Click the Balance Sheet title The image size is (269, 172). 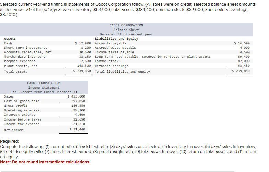tap(126, 30)
